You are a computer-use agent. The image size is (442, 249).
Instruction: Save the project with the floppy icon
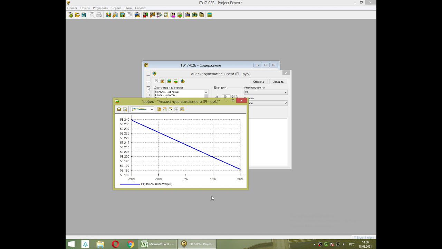tap(84, 15)
